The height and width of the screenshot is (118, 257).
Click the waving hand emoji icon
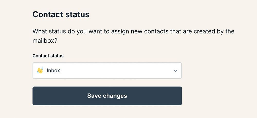click(40, 71)
